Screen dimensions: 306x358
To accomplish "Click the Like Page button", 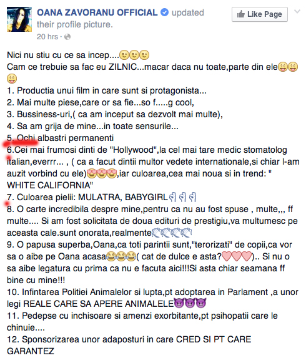I will click(x=260, y=14).
